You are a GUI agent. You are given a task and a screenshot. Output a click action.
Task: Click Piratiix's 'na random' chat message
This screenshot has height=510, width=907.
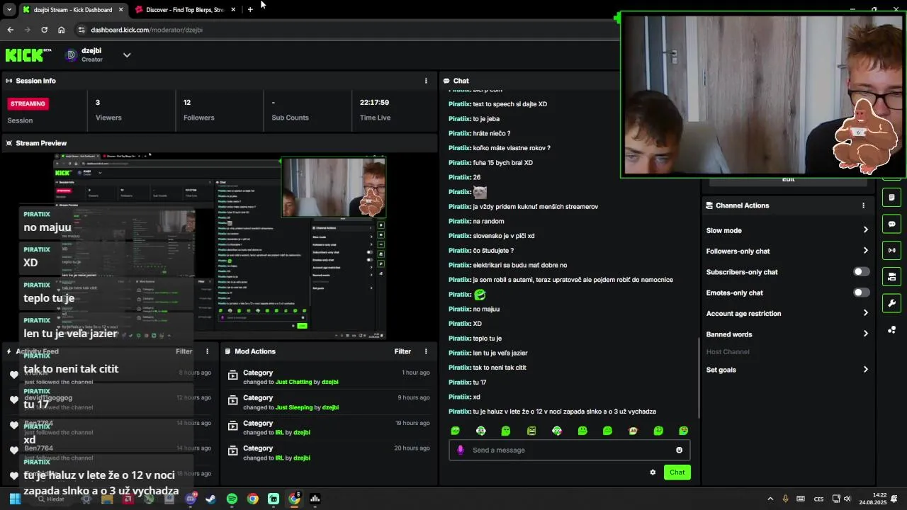coord(476,221)
